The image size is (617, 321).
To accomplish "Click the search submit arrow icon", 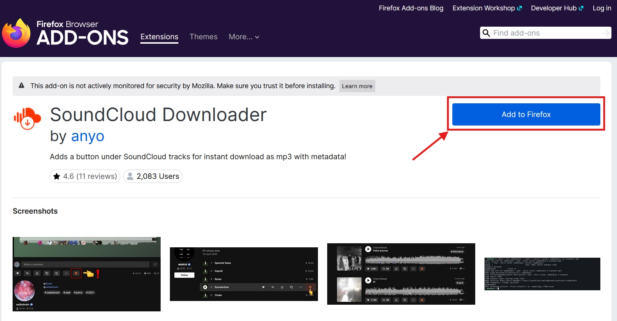I will click(606, 33).
